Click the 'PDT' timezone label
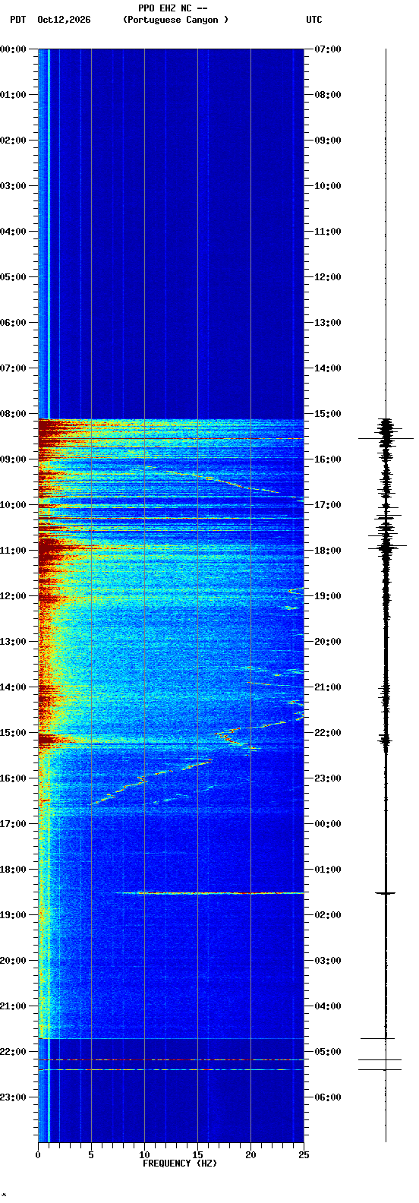Screen dimensions: 419x1203 point(17,20)
